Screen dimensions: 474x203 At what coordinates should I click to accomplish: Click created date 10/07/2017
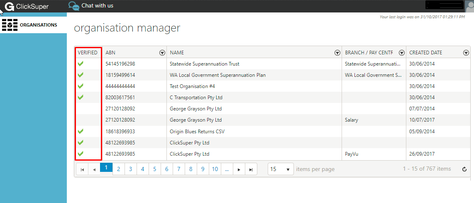(x=422, y=120)
